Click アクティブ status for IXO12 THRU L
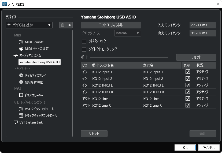Image resolution: width=222 pixels, height=153 pixels. (202, 85)
